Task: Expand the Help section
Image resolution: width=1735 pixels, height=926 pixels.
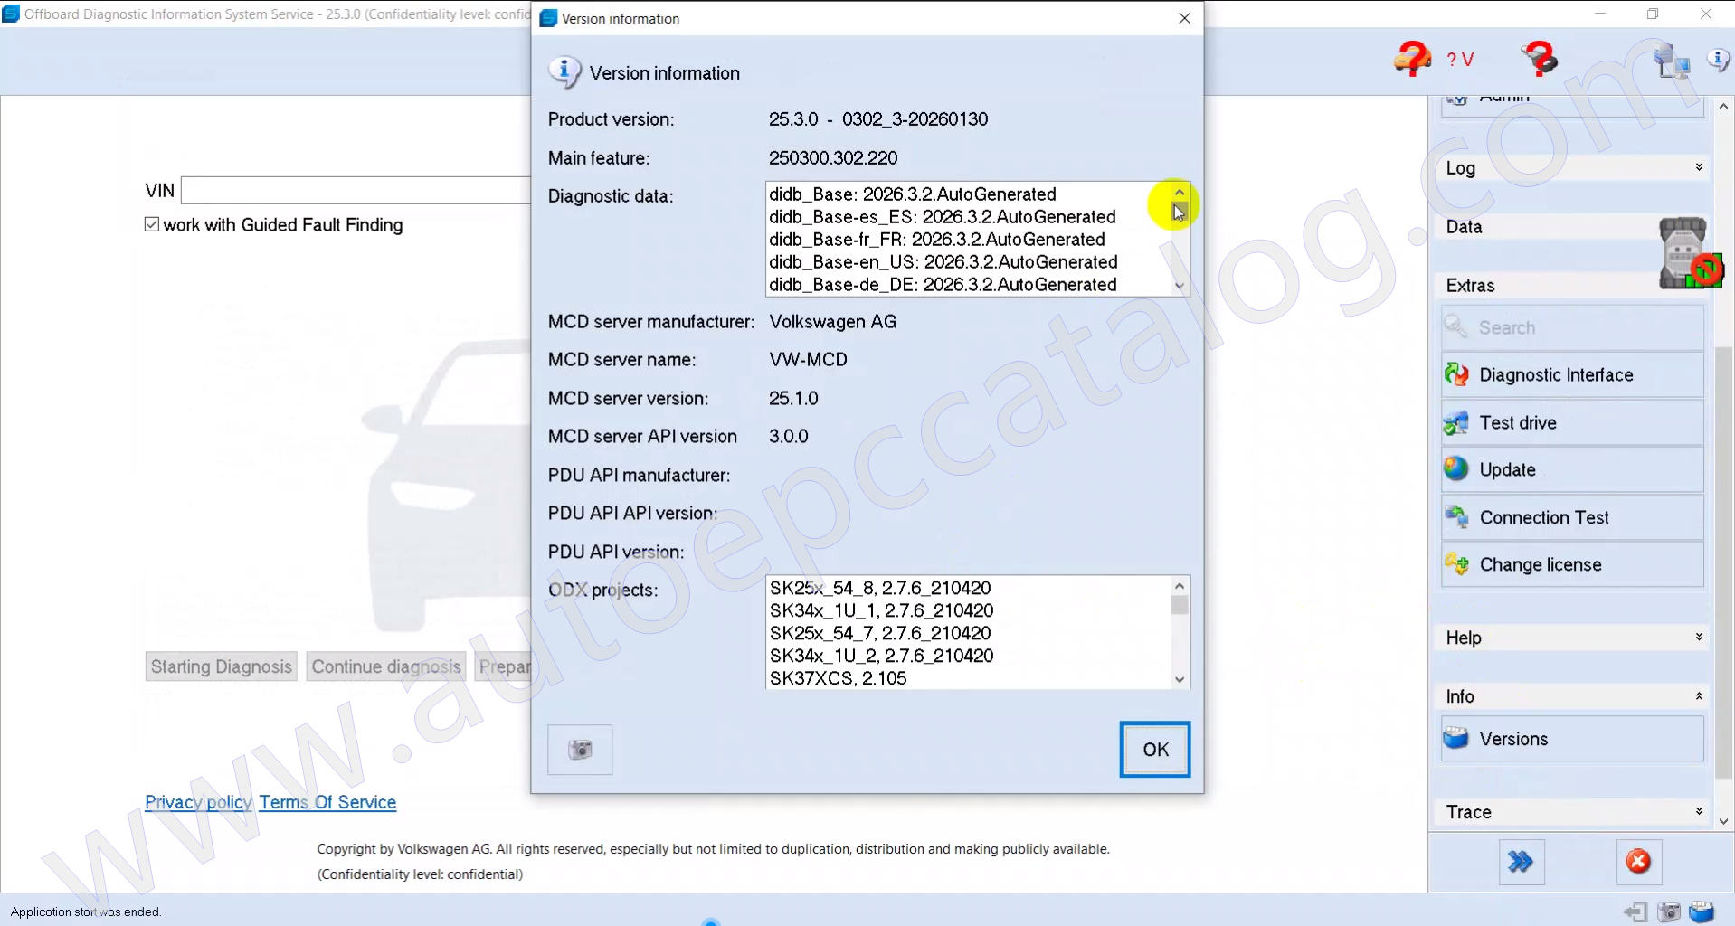Action: point(1571,638)
